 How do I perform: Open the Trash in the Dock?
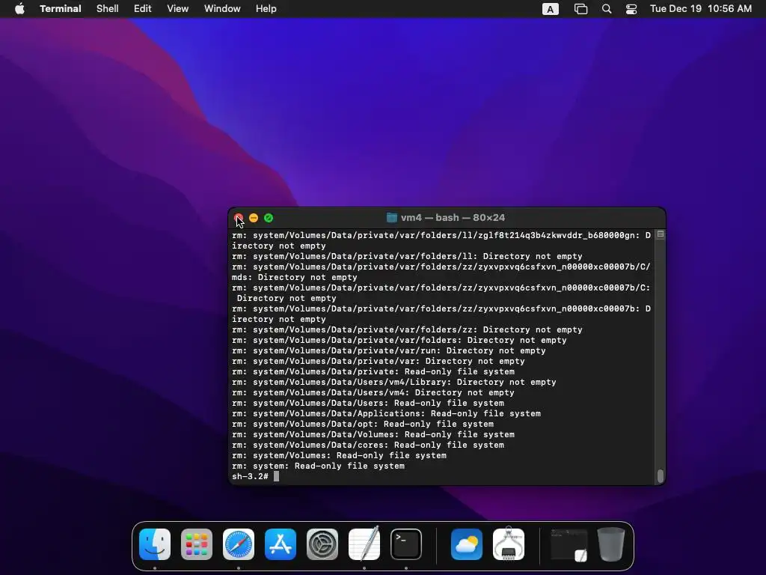611,544
